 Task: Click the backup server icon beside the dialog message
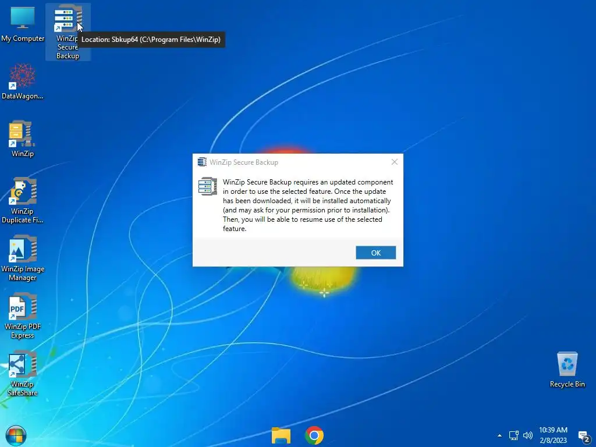(x=208, y=186)
